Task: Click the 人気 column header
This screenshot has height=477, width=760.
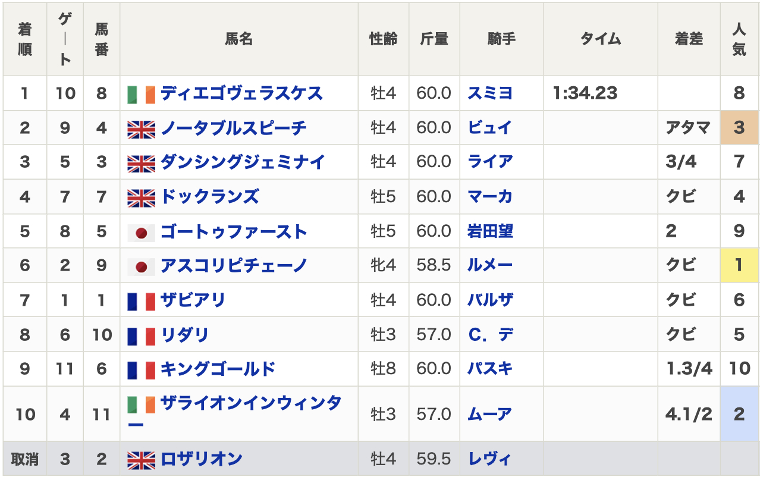Action: pos(739,39)
